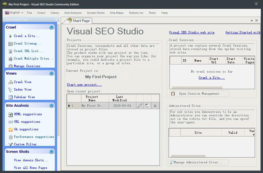
Task: Click the Crawl URL List document icon
Action: tap(11, 51)
